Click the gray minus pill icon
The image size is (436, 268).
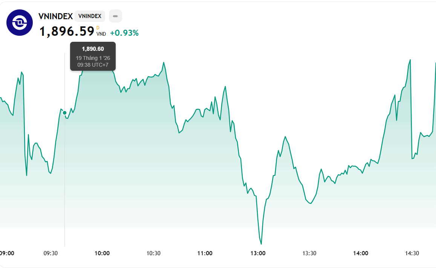point(115,16)
